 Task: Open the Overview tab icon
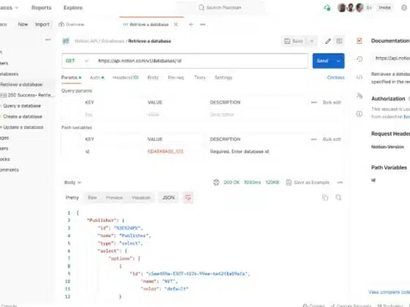tap(61, 24)
